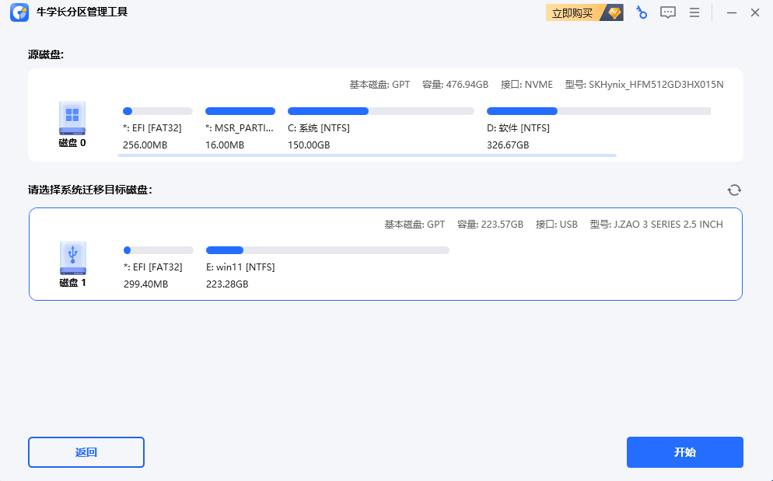773x481 pixels.
Task: Open the feedback chat icon
Action: click(x=667, y=12)
